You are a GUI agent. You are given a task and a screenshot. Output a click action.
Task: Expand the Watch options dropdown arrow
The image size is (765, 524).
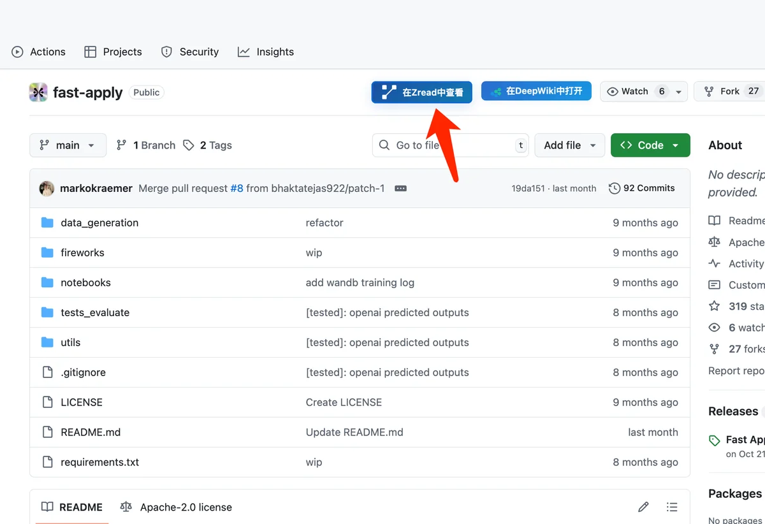click(679, 92)
